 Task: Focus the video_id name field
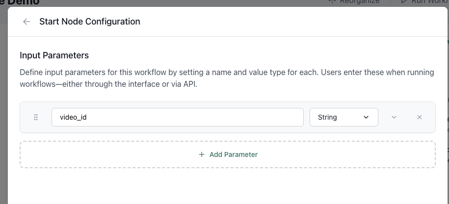pos(177,117)
